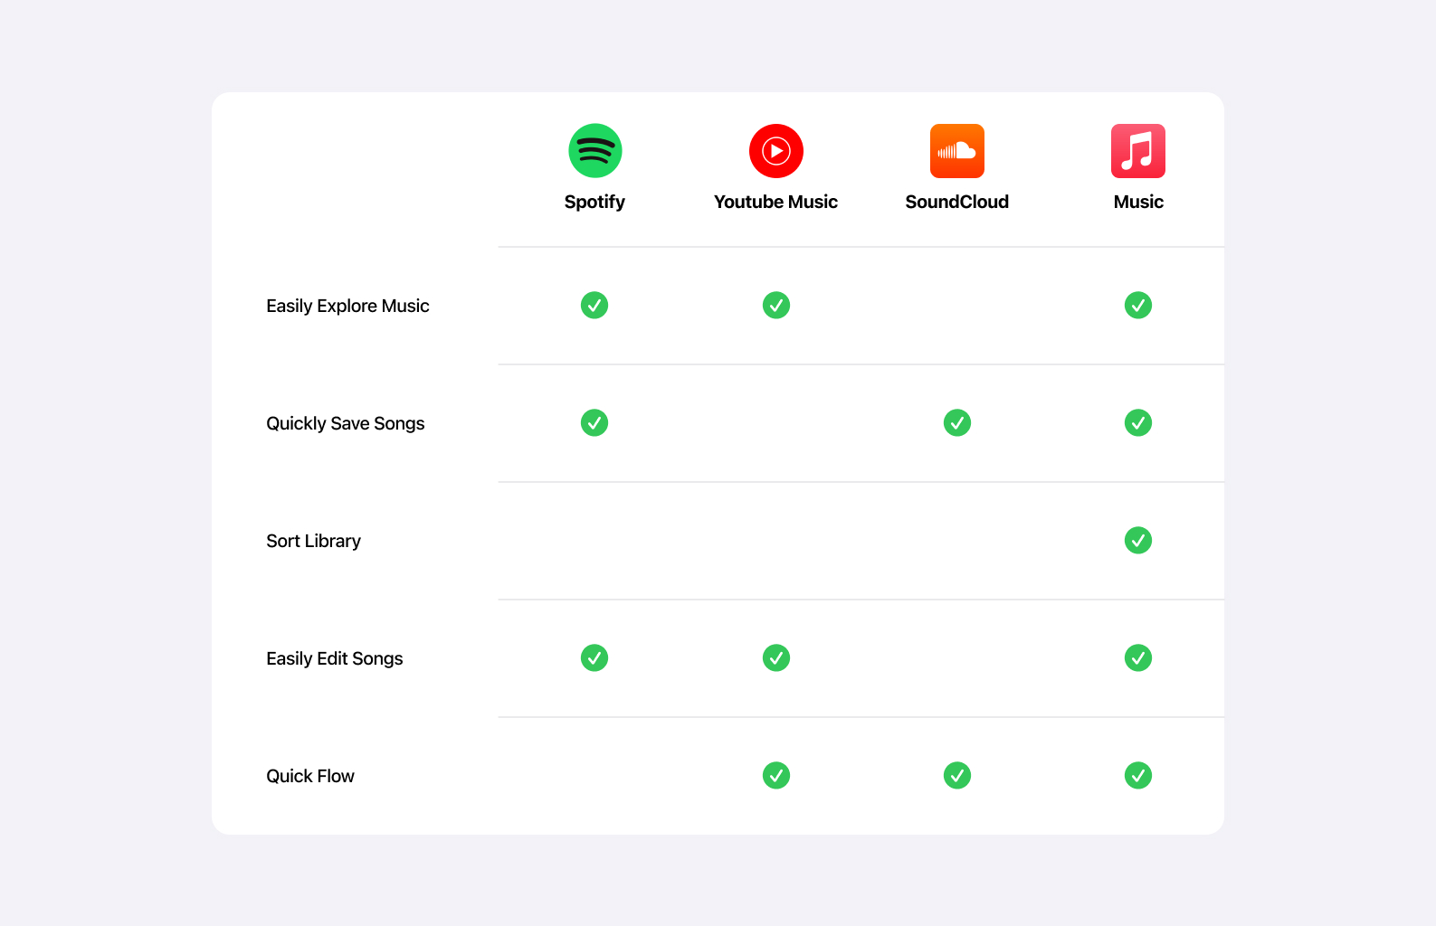Click Youtube Music's Easily Explore Music checkmark
The height and width of the screenshot is (926, 1436).
(775, 306)
